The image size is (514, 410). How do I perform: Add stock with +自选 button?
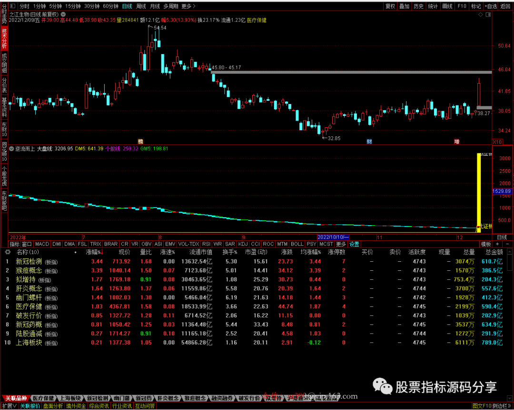click(x=490, y=6)
